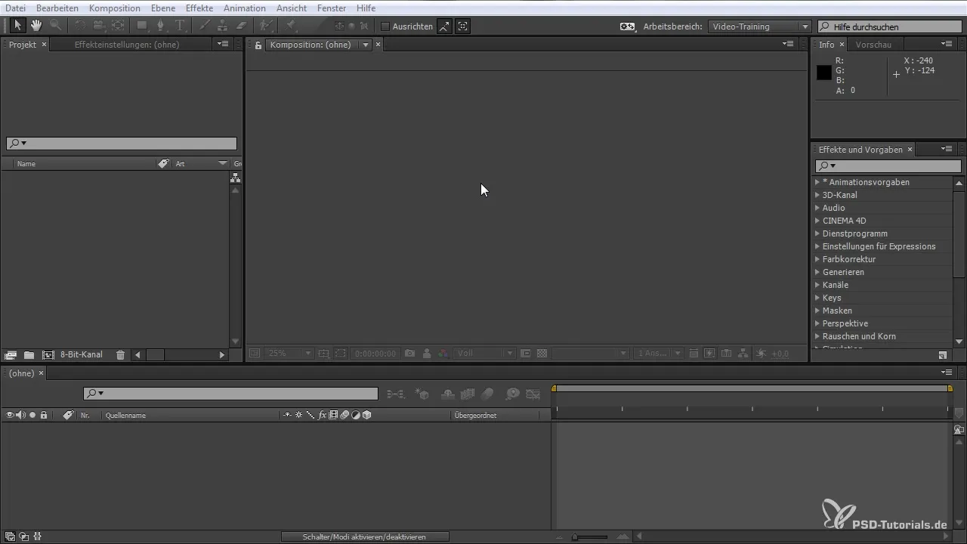The height and width of the screenshot is (544, 967).
Task: Open the Datei menu
Action: tap(15, 8)
